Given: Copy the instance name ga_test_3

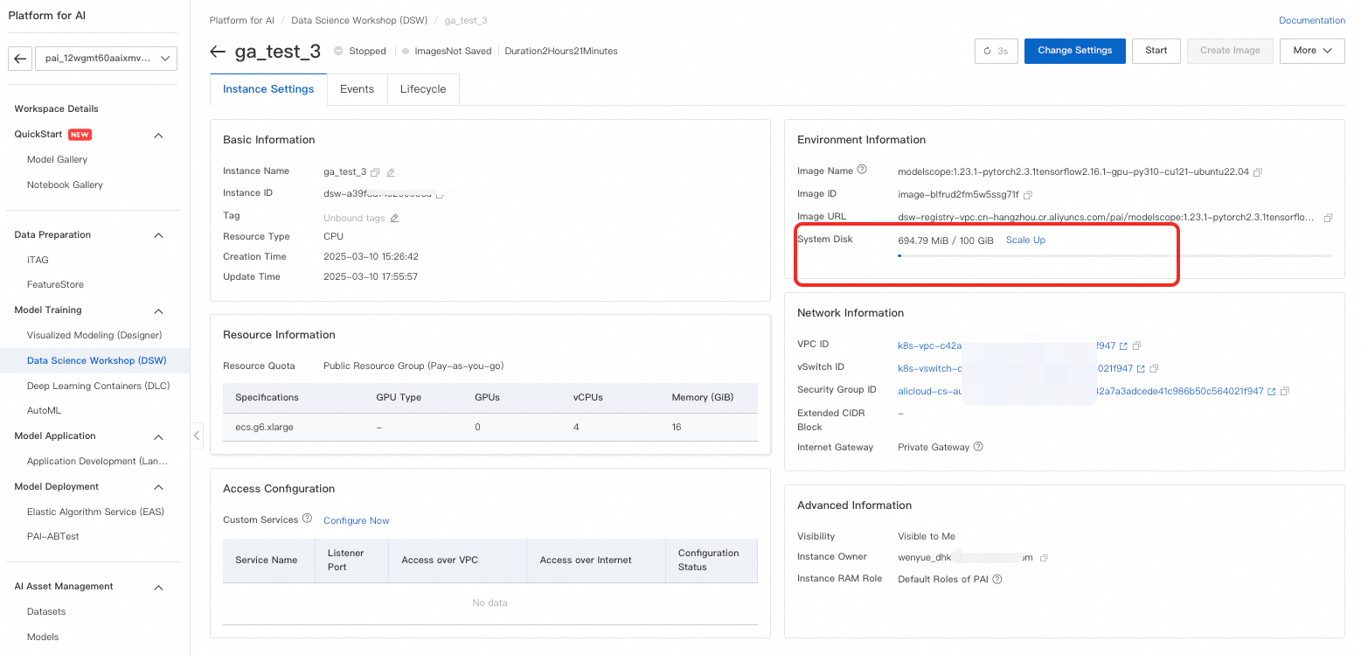Looking at the screenshot, I should 375,172.
